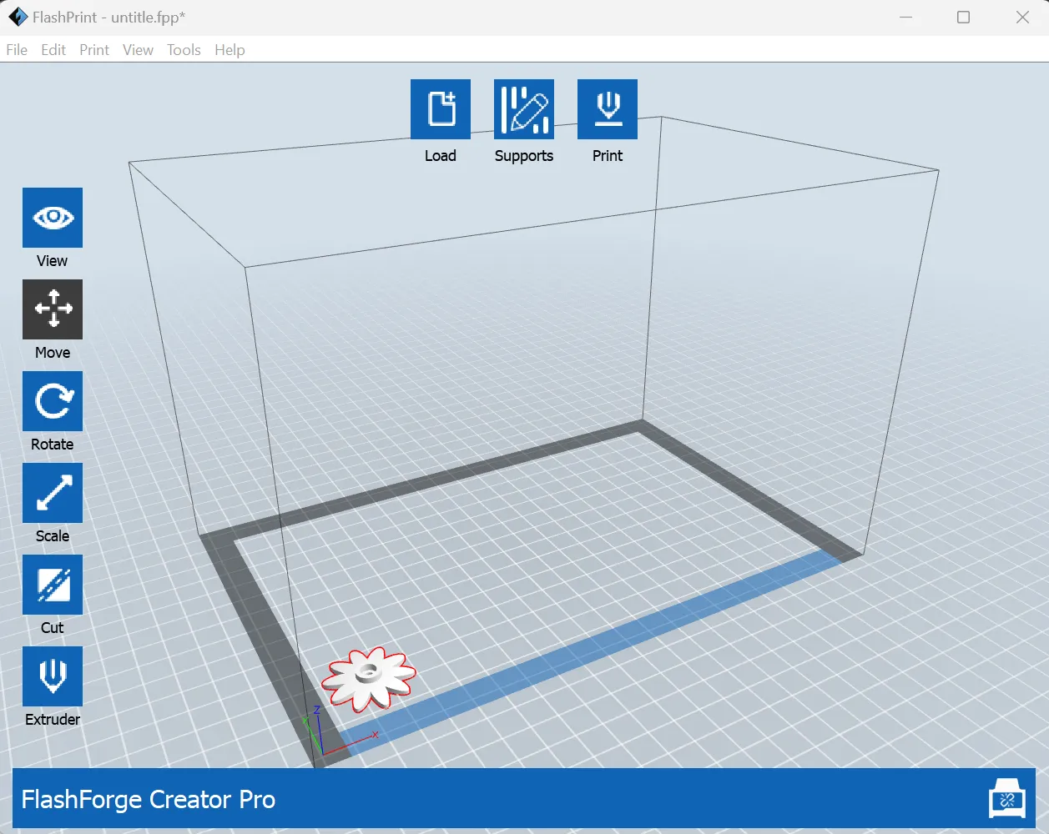Click the Load model icon

point(441,109)
